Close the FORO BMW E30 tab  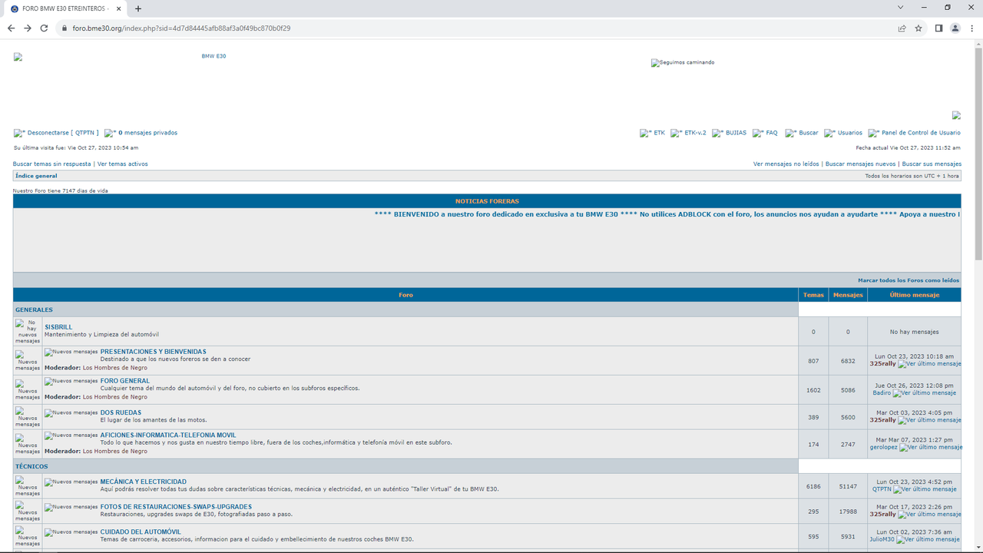tap(117, 8)
